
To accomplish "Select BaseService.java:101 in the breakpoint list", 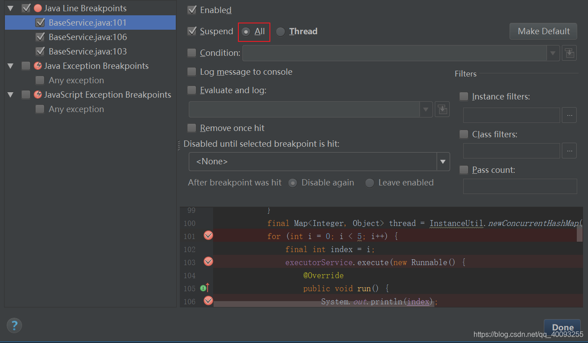I will tap(88, 23).
